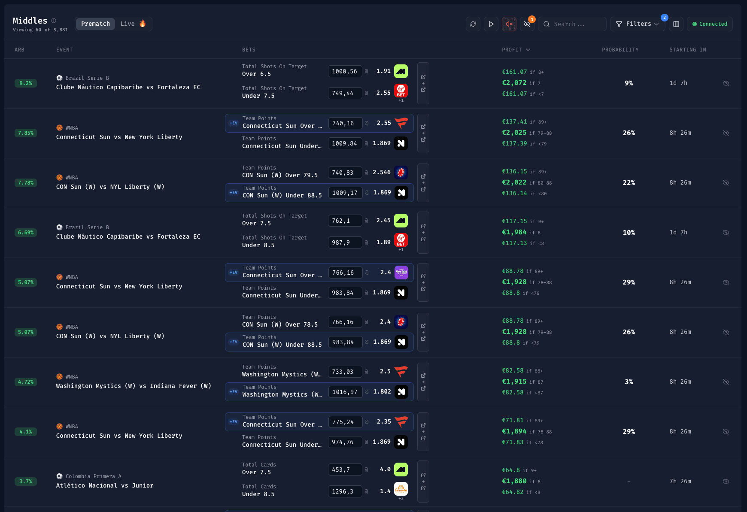Open both bet links for the 7.78% row
Image resolution: width=747 pixels, height=512 pixels.
pyautogui.click(x=423, y=183)
